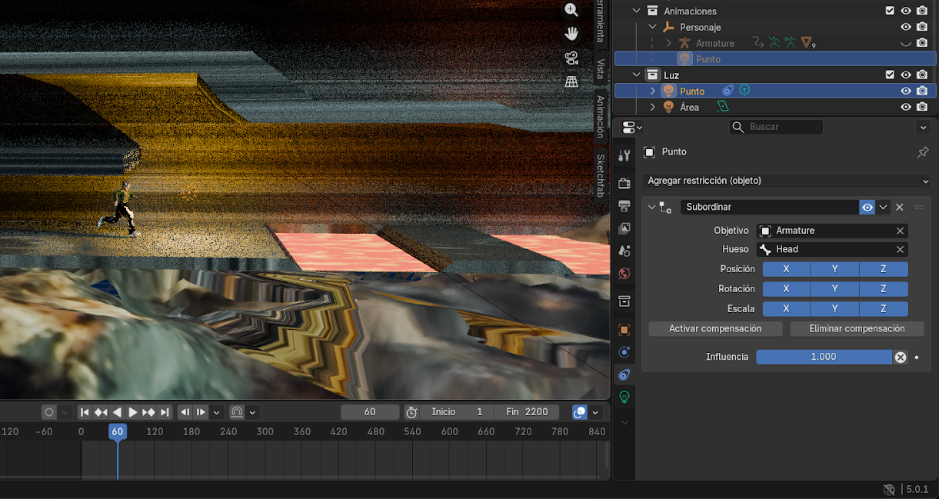The image size is (939, 499).
Task: Click the Influencia slider
Action: tap(823, 357)
